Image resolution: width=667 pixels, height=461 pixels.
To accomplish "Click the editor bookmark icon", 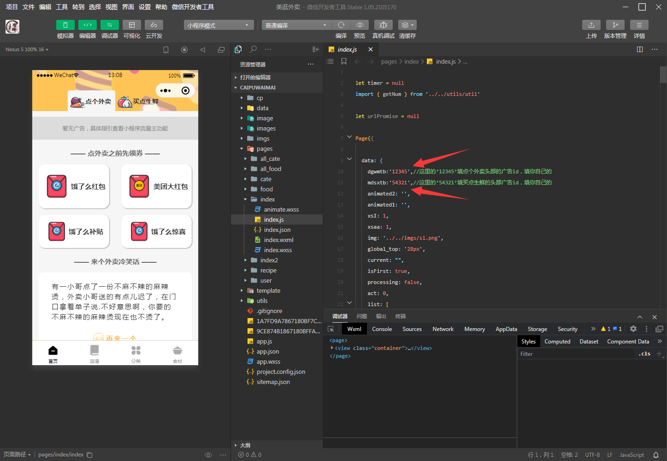I will [x=344, y=61].
